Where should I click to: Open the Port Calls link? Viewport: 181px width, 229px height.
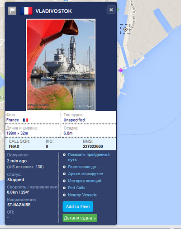point(76,188)
